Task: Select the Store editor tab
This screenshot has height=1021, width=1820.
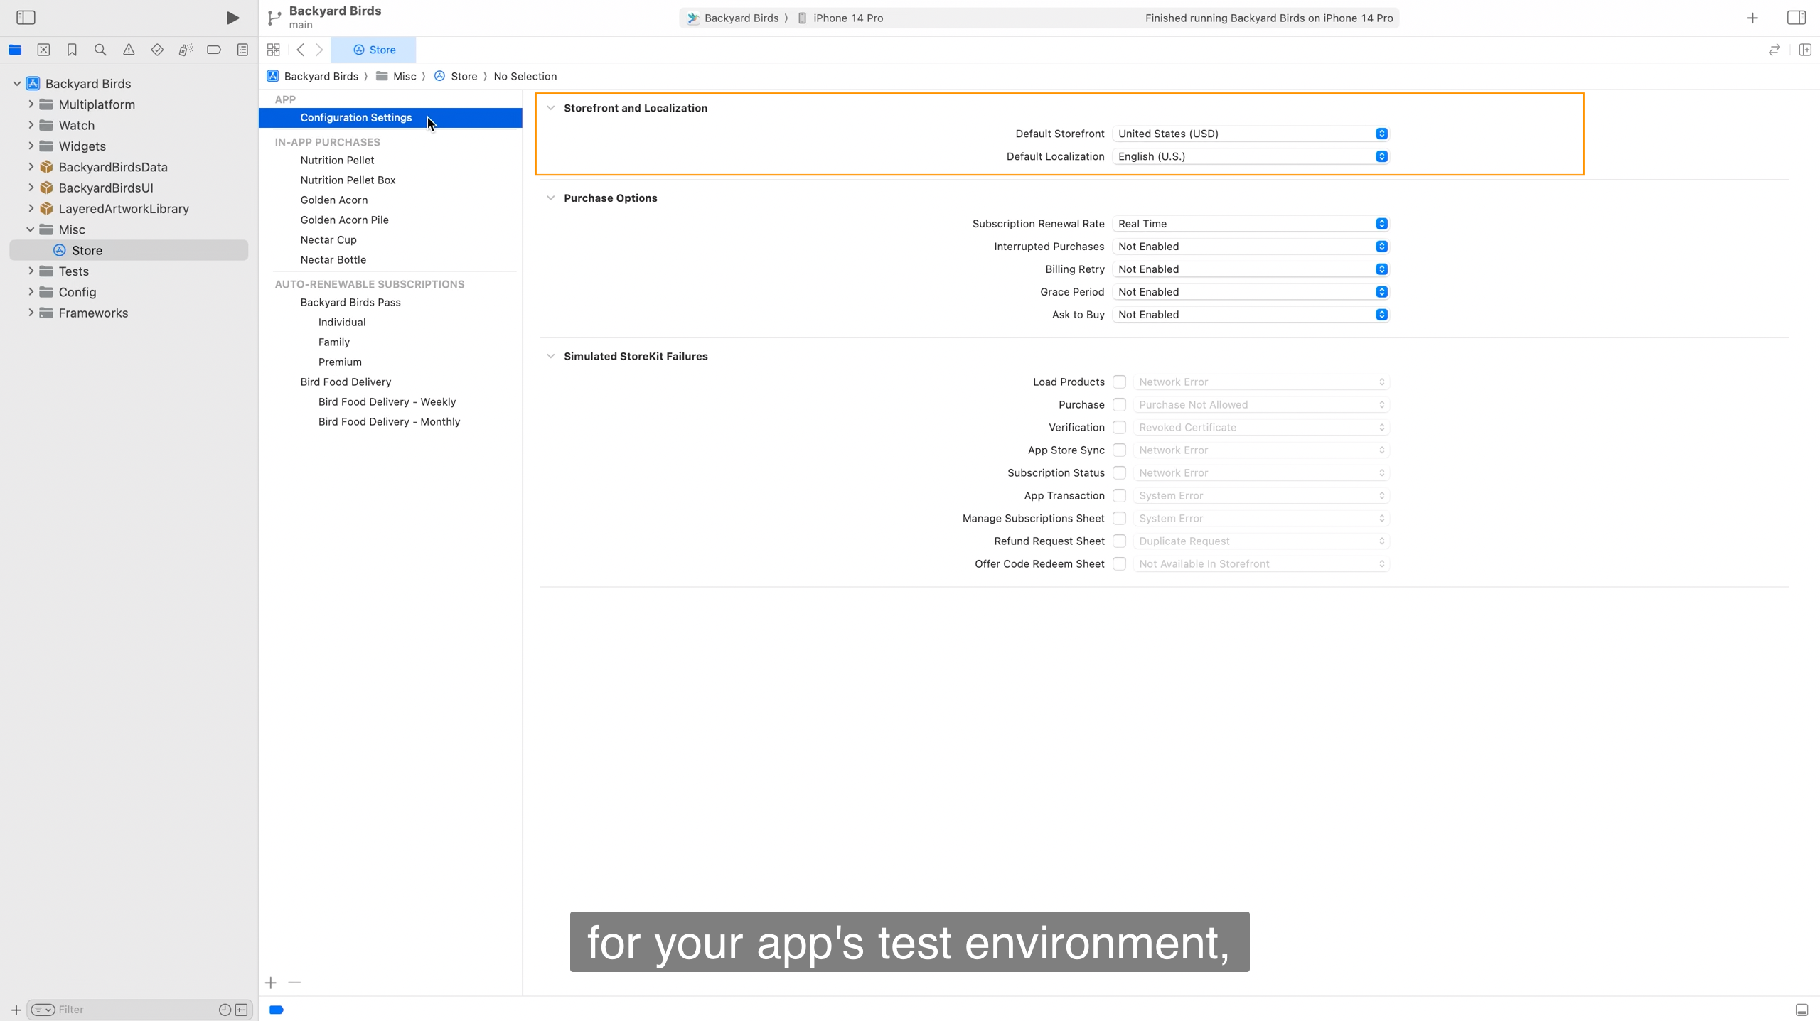Action: coord(374,50)
